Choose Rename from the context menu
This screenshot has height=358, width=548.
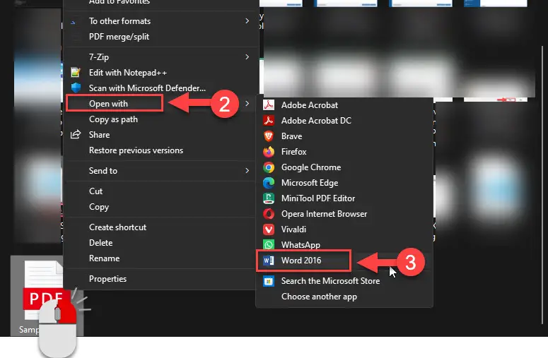pyautogui.click(x=161, y=258)
